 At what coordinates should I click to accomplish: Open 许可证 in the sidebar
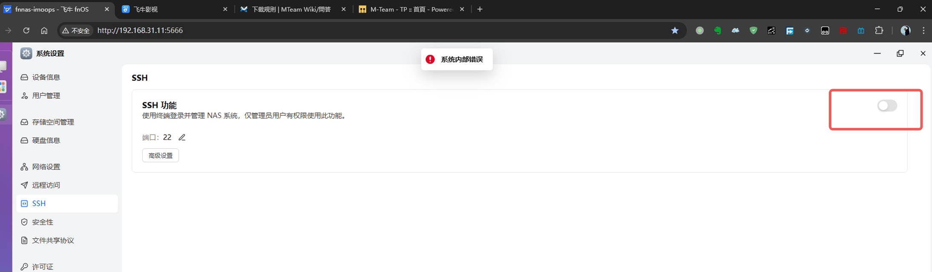point(43,267)
